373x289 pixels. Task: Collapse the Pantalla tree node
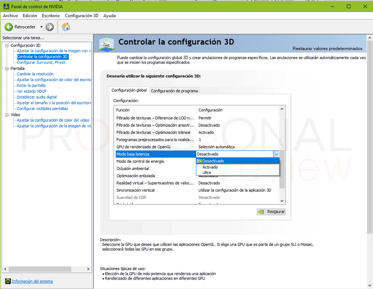click(7, 69)
